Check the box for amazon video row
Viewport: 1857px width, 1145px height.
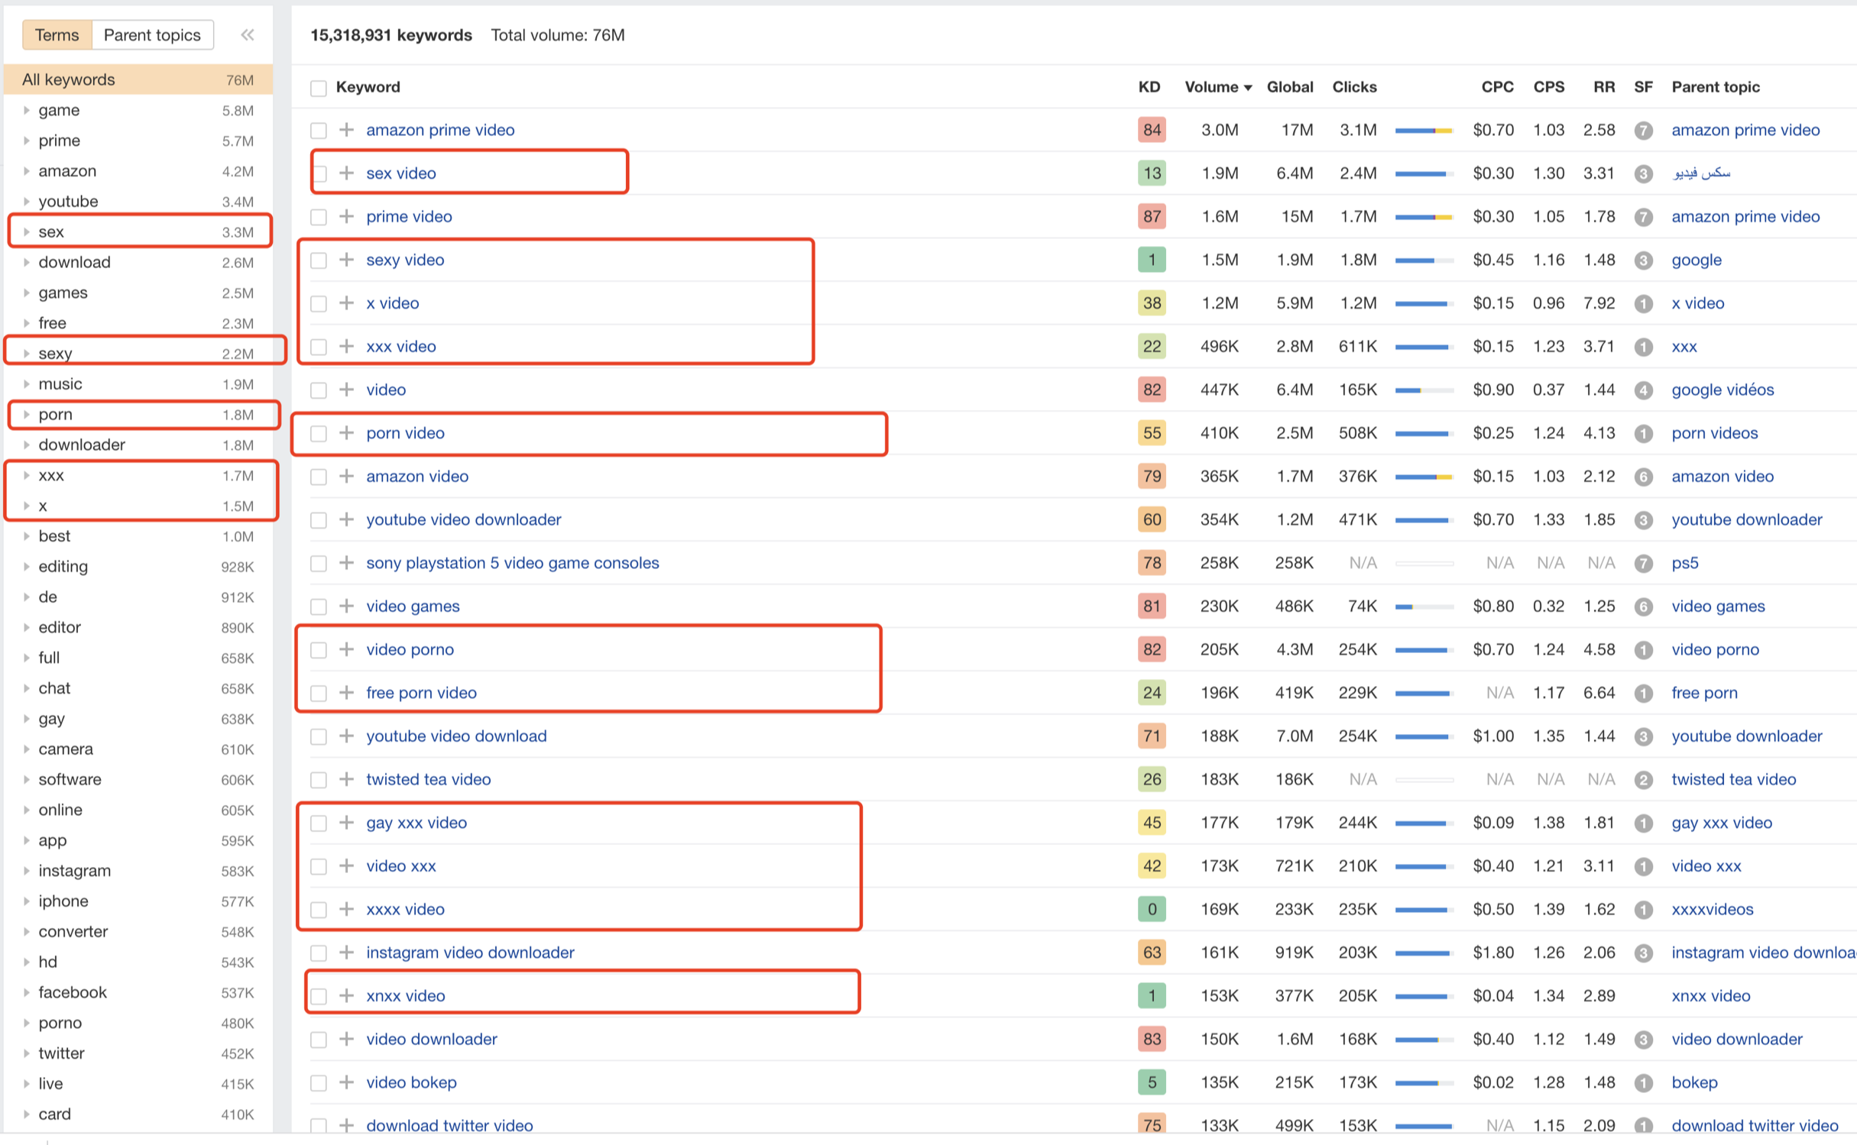coord(319,477)
